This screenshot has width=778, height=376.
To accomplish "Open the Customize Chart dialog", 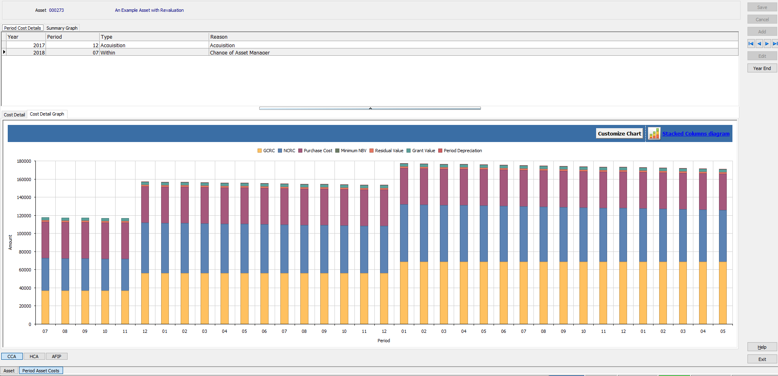I will (619, 133).
